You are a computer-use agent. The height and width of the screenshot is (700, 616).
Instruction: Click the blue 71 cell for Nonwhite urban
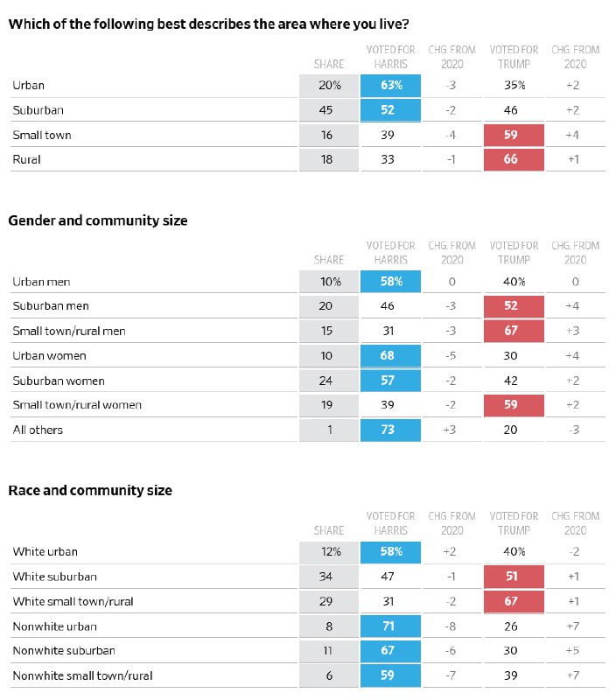pos(390,626)
